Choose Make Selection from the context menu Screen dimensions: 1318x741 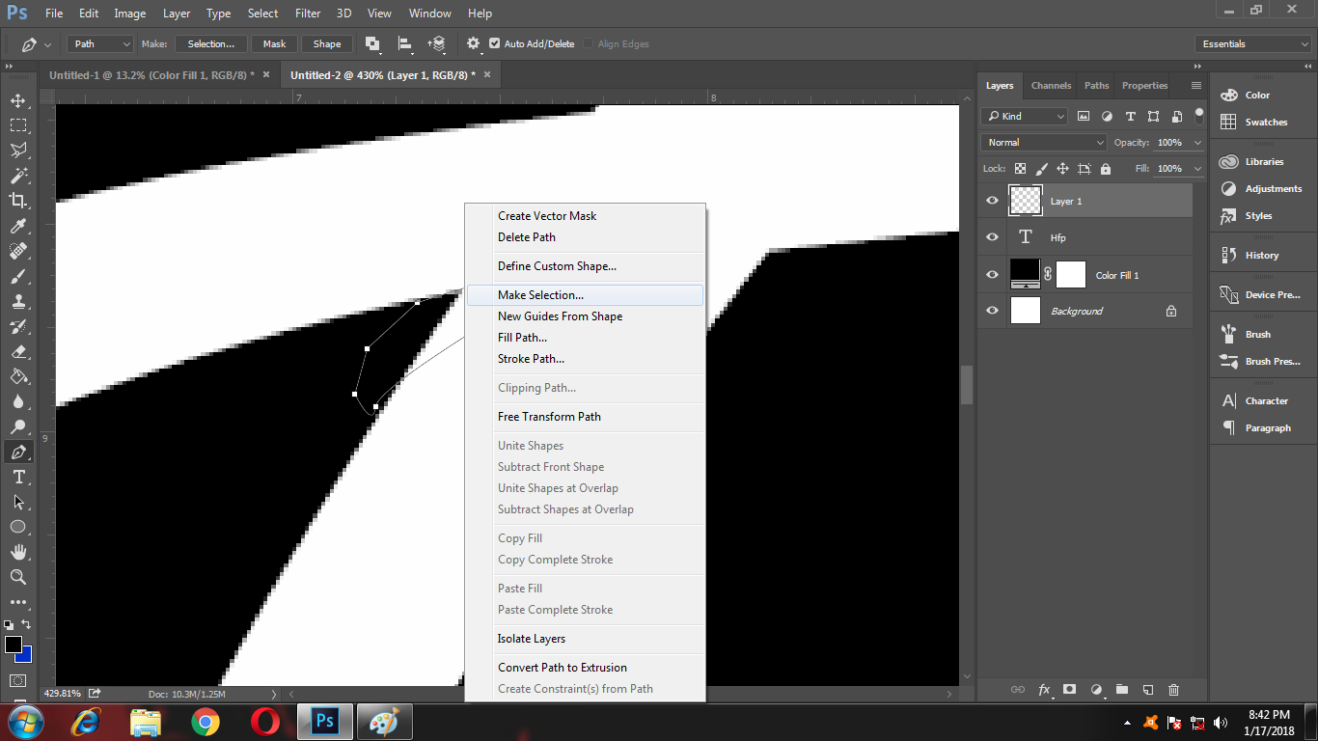pyautogui.click(x=540, y=294)
